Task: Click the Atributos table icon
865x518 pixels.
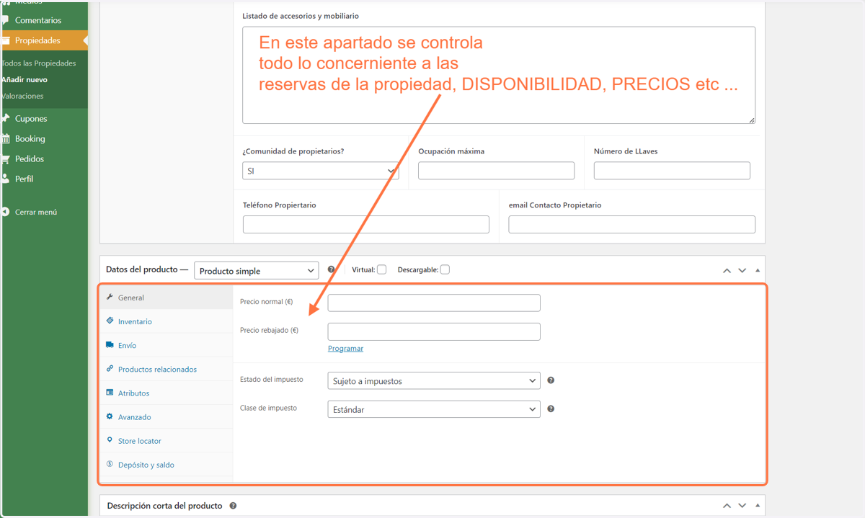Action: click(x=110, y=393)
